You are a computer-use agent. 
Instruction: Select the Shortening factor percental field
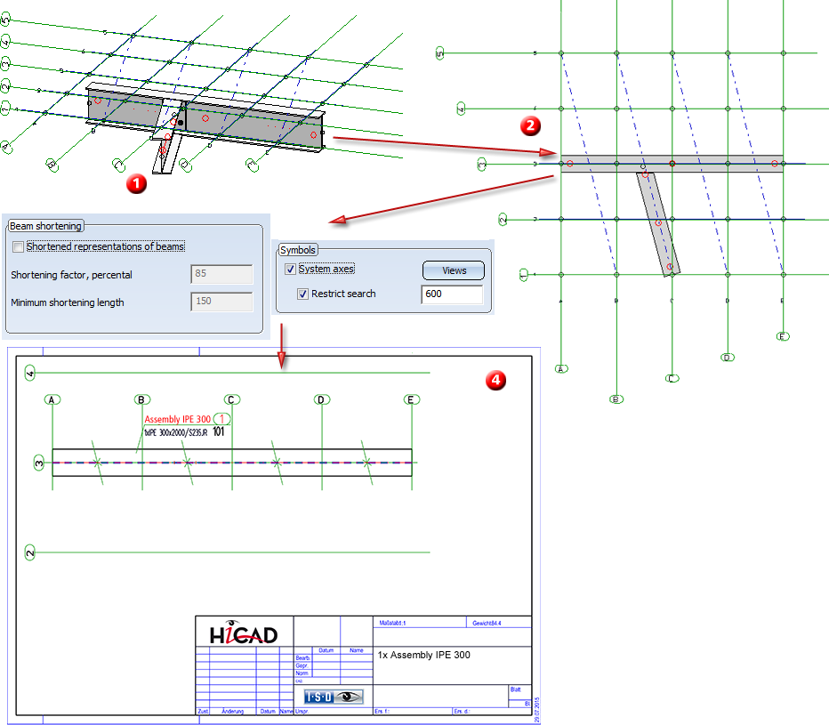[x=221, y=274]
